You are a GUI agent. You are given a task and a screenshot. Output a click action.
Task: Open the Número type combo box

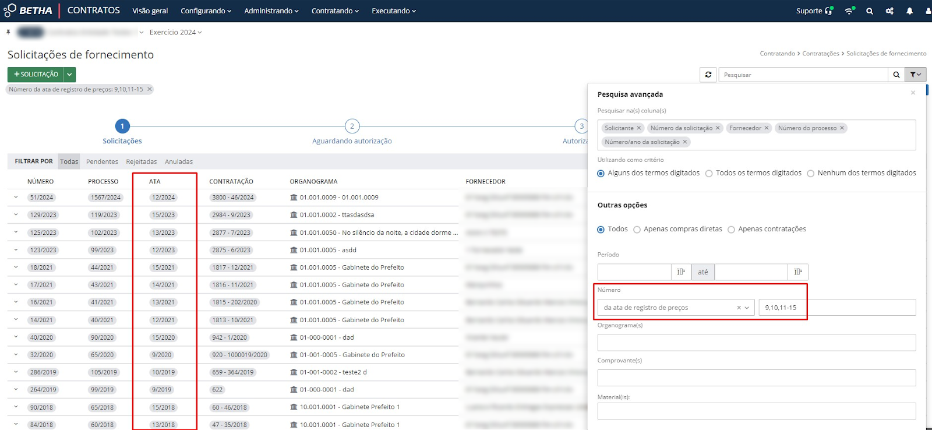[676, 308]
